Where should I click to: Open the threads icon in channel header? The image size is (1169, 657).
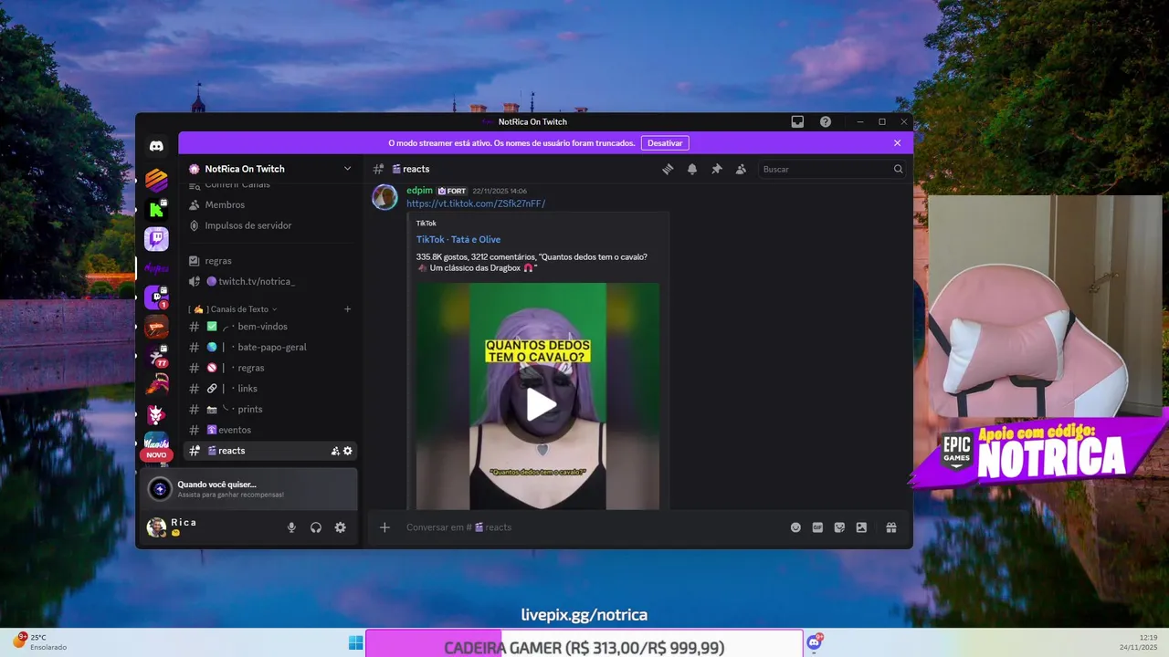(x=668, y=169)
